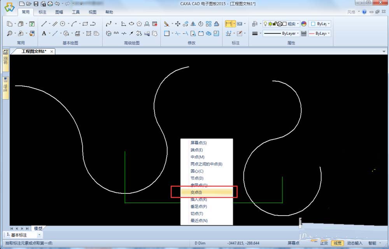Click the 工程图文档1 document tab
The height and width of the screenshot is (249, 389).
pyautogui.click(x=33, y=51)
